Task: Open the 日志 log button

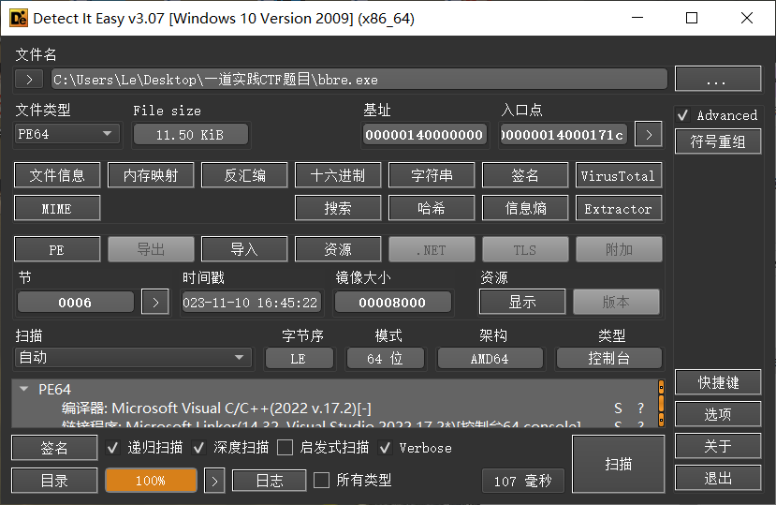Action: point(270,481)
